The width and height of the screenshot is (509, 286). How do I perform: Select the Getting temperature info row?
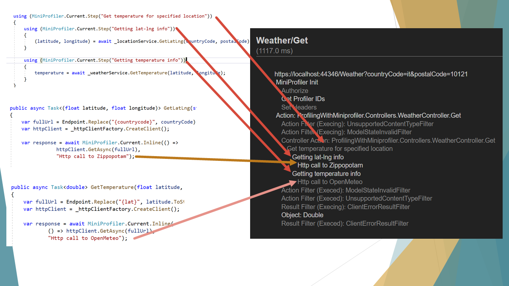pyautogui.click(x=326, y=174)
